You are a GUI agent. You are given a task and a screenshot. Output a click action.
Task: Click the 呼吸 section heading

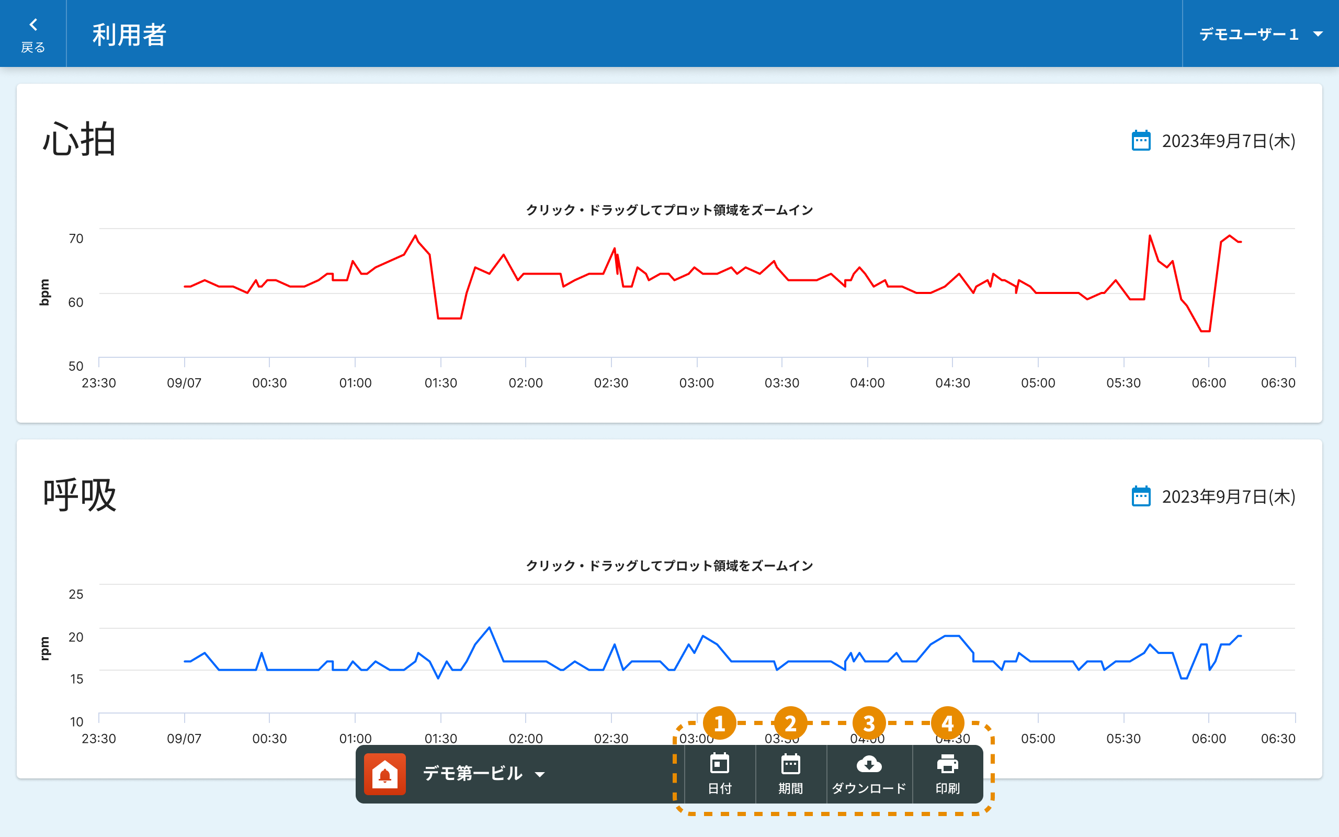pyautogui.click(x=79, y=495)
